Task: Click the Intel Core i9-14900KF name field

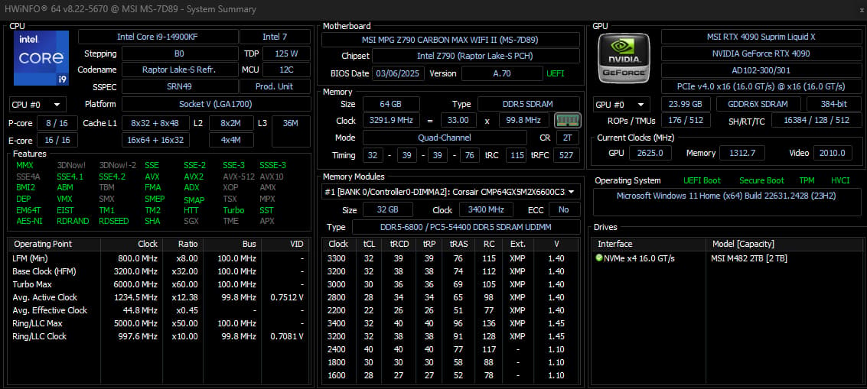Action: click(158, 37)
